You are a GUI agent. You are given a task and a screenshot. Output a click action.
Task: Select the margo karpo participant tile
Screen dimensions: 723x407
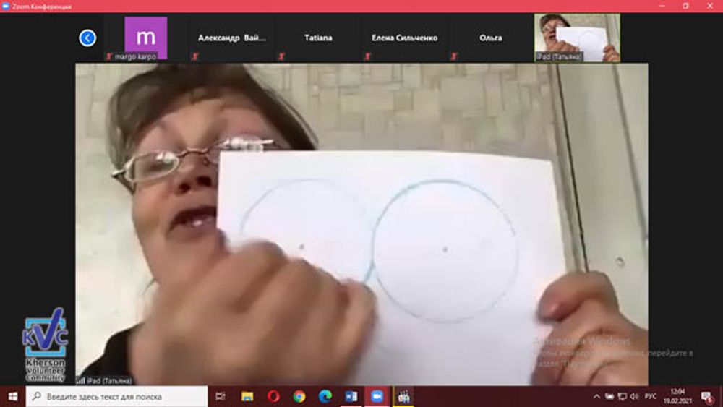[x=146, y=38]
